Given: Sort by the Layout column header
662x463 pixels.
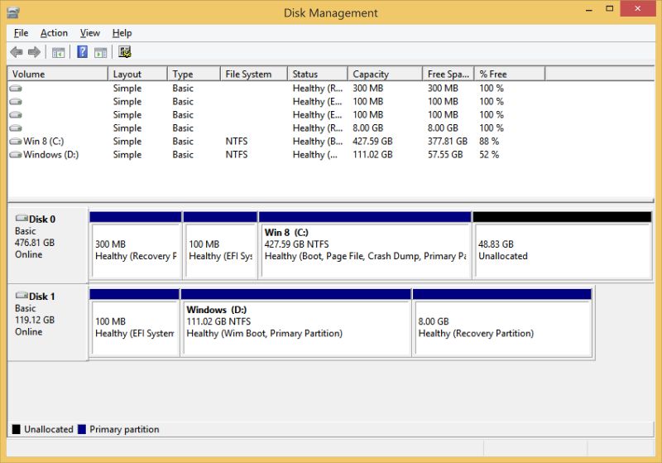Looking at the screenshot, I should click(137, 74).
